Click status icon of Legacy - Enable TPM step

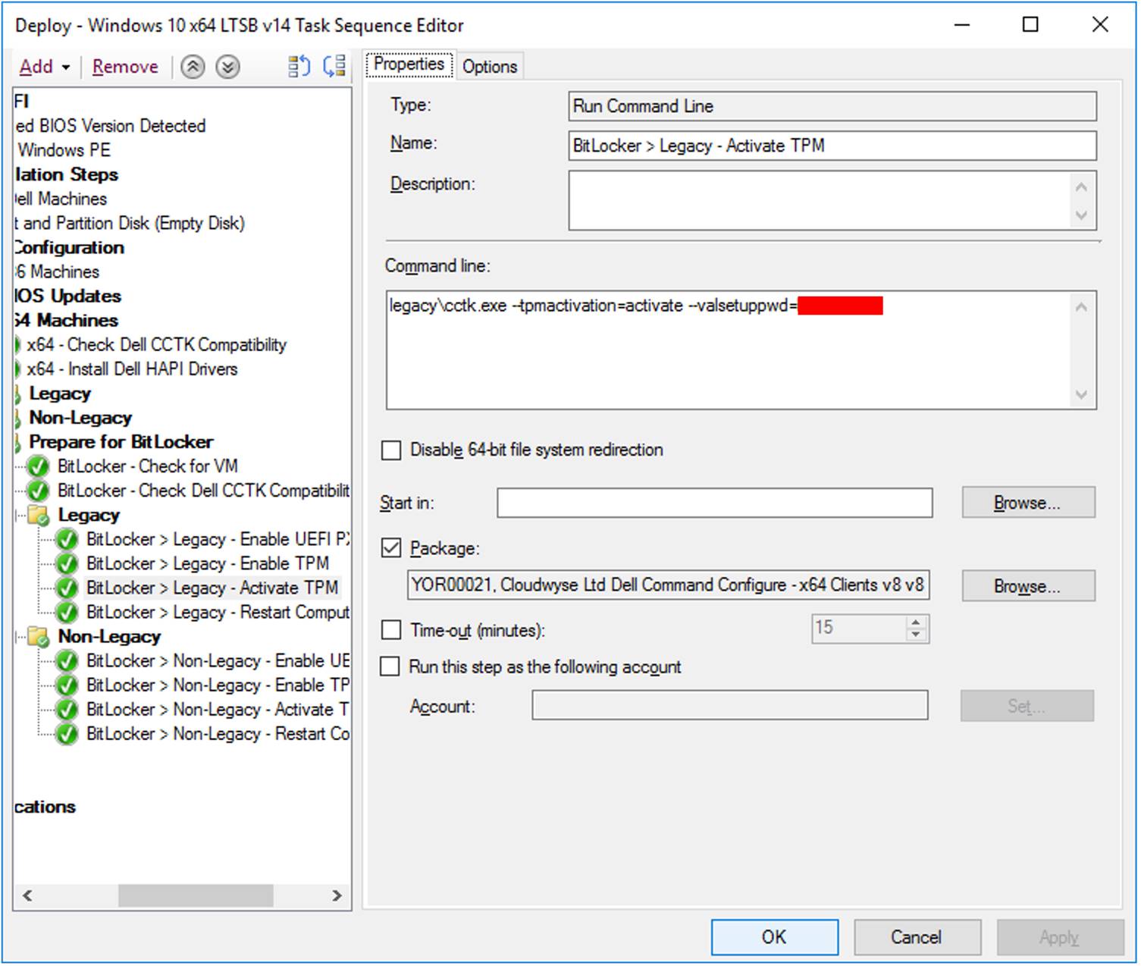[67, 564]
